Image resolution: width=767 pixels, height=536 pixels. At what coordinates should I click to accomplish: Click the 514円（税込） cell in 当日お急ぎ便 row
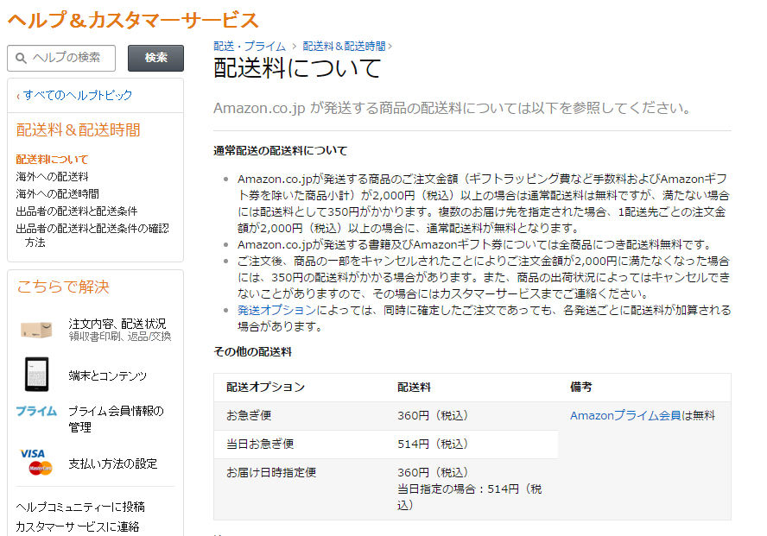433,445
